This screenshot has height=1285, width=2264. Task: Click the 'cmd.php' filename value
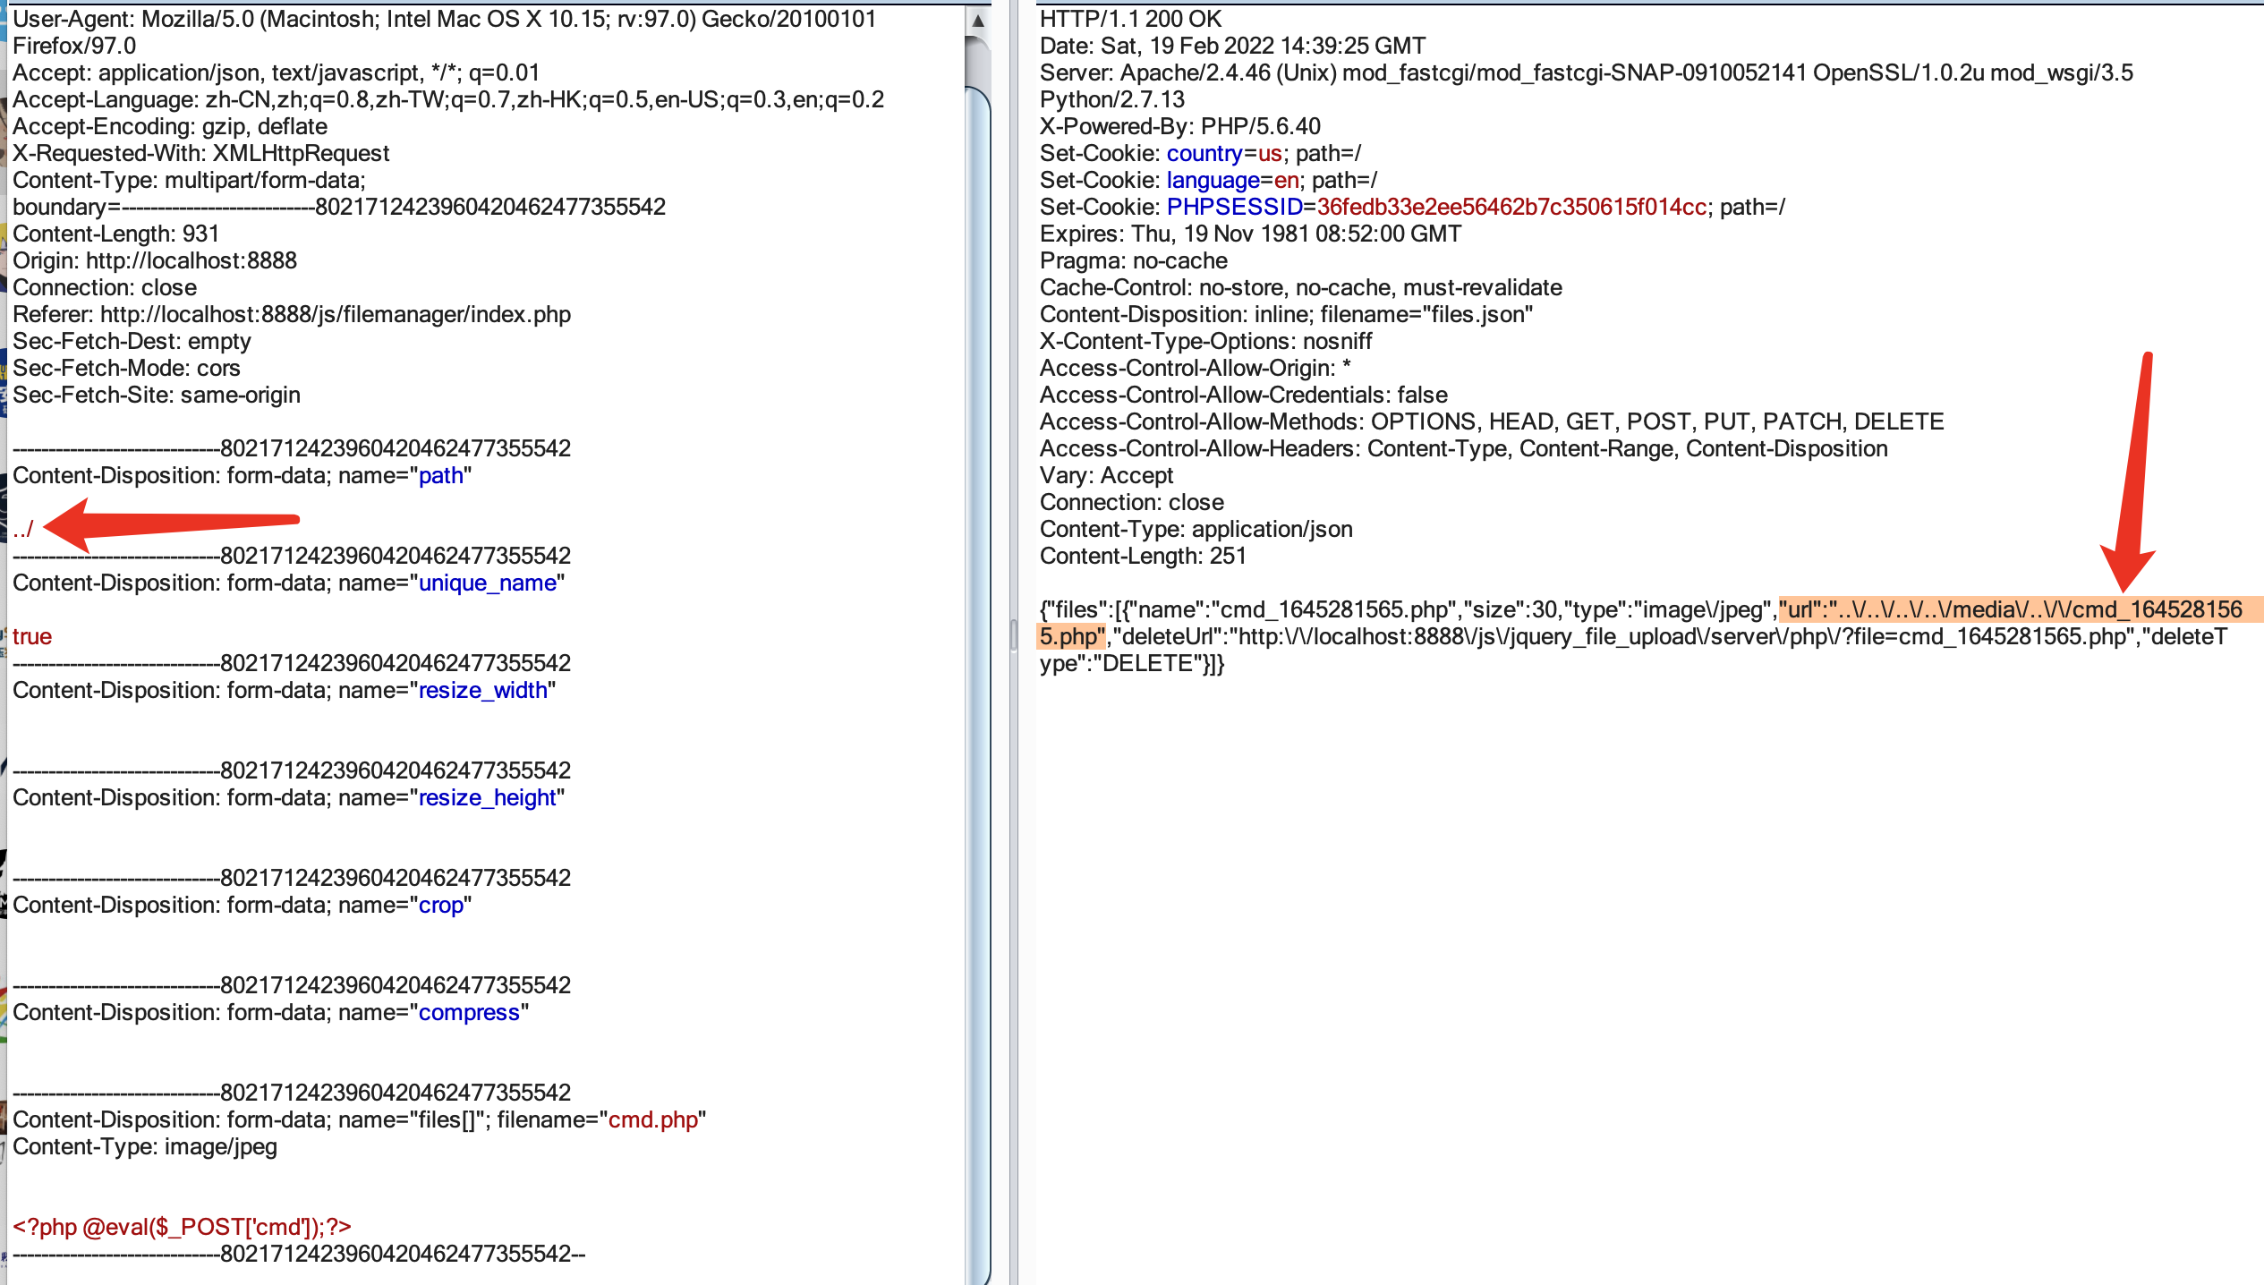pyautogui.click(x=652, y=1119)
